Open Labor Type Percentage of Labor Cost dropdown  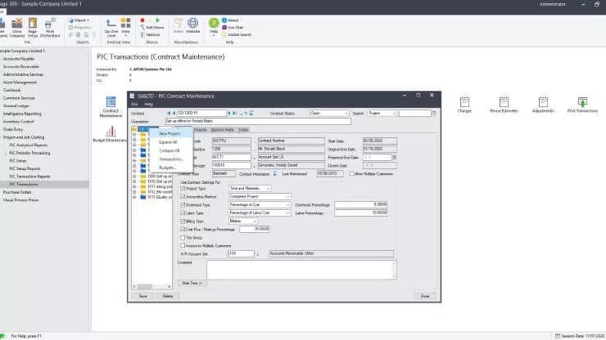[x=260, y=212]
